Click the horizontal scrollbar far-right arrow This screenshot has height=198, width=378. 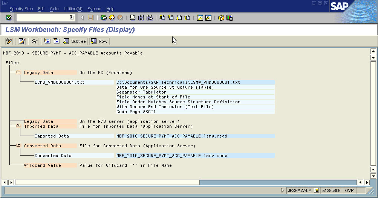tap(367, 182)
